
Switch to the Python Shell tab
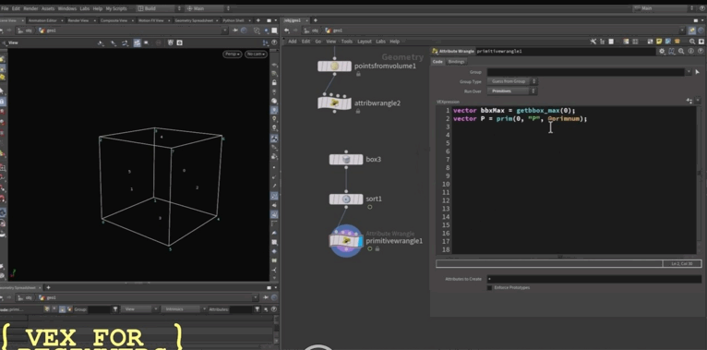234,20
